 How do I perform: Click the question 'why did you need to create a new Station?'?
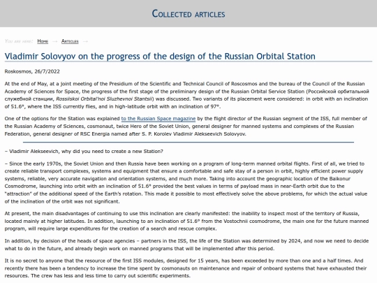112,152
